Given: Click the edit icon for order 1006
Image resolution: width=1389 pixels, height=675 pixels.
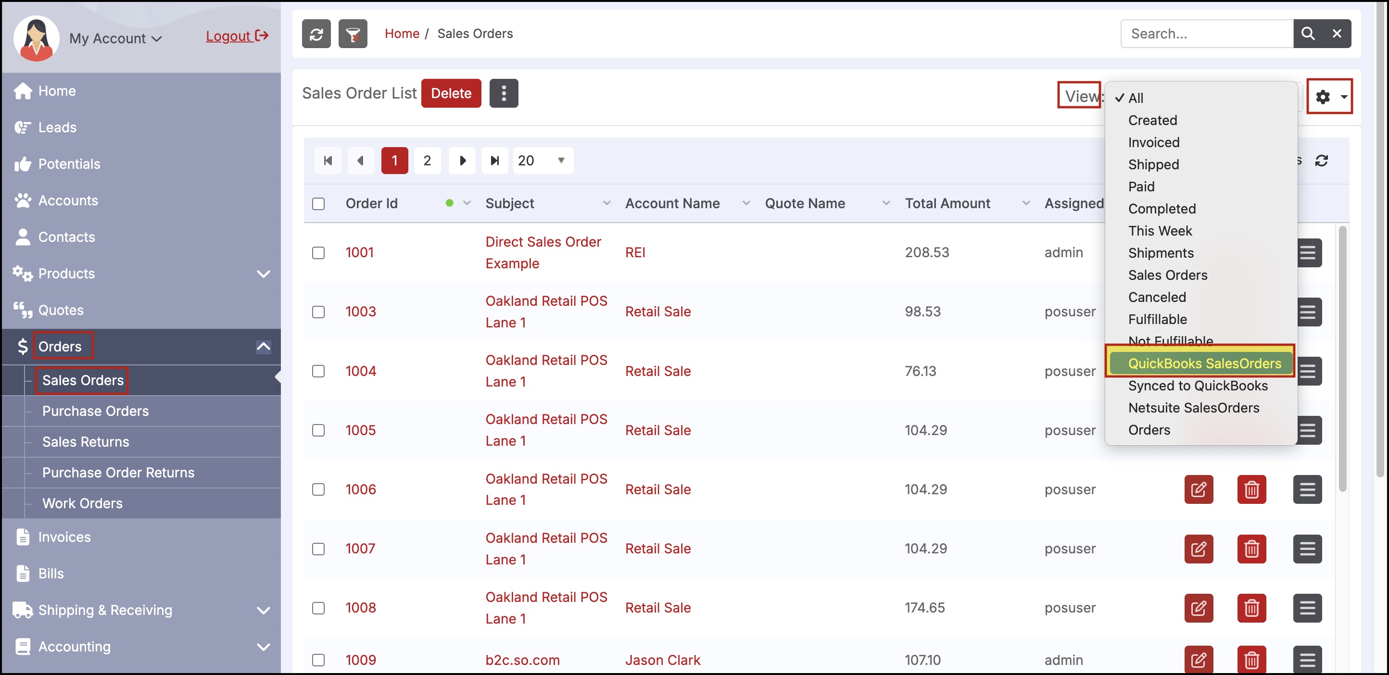Looking at the screenshot, I should tap(1198, 489).
